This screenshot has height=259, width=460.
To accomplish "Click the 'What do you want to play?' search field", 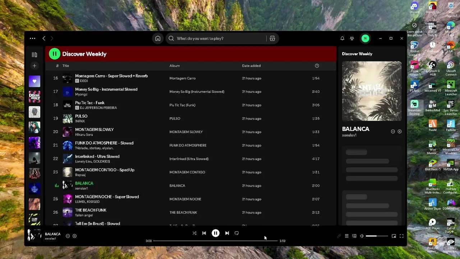I will pos(216,38).
